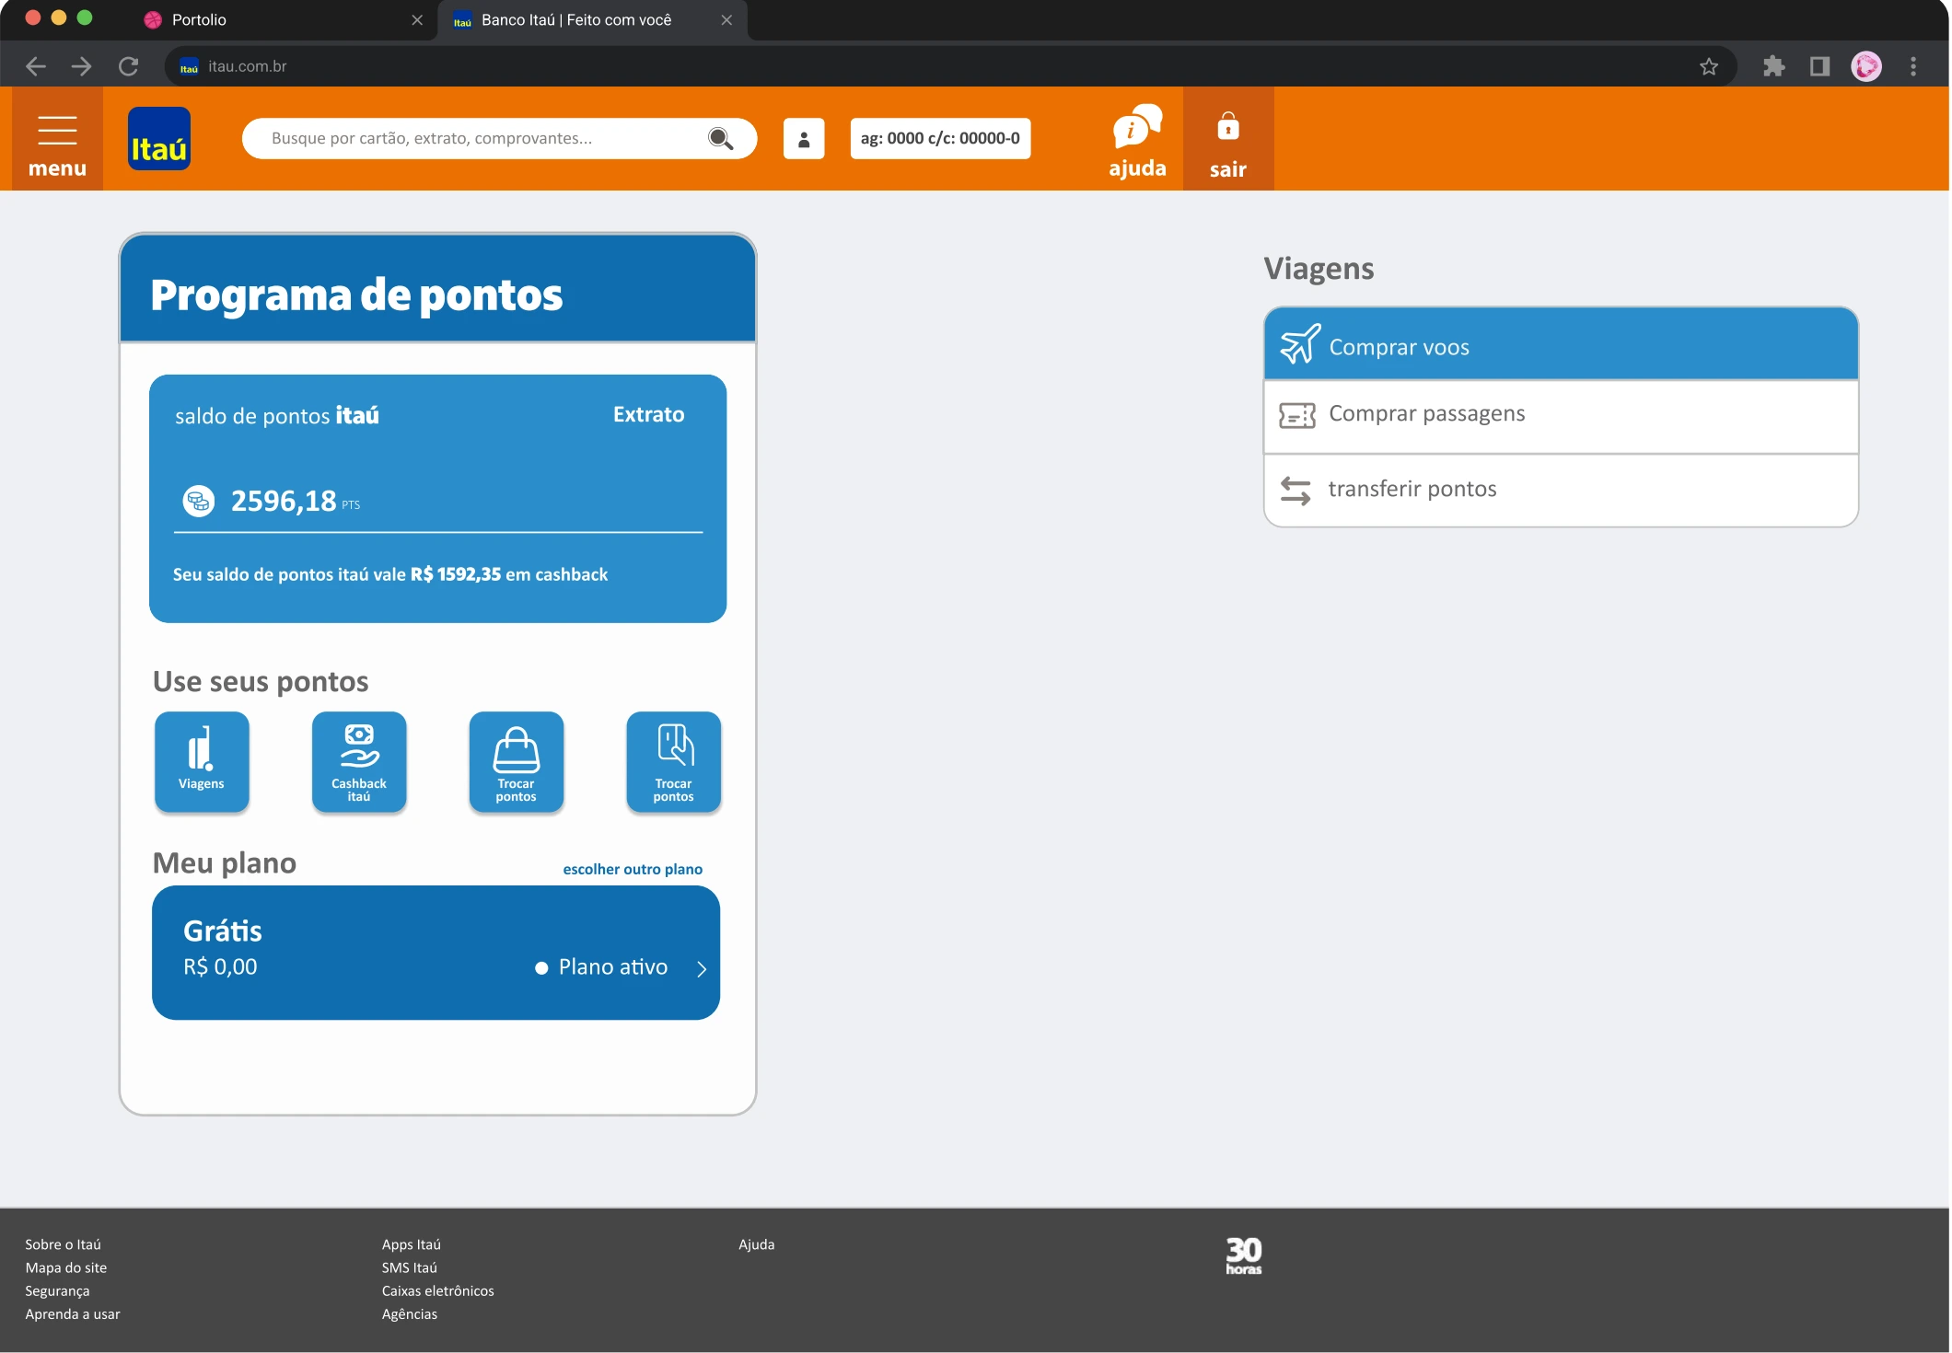Image resolution: width=1952 pixels, height=1353 pixels.
Task: Switch to the Portolio tab
Action: tap(285, 20)
